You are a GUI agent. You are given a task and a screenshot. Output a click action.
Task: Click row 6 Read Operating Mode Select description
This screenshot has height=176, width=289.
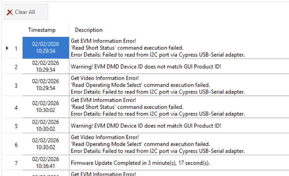point(179,144)
